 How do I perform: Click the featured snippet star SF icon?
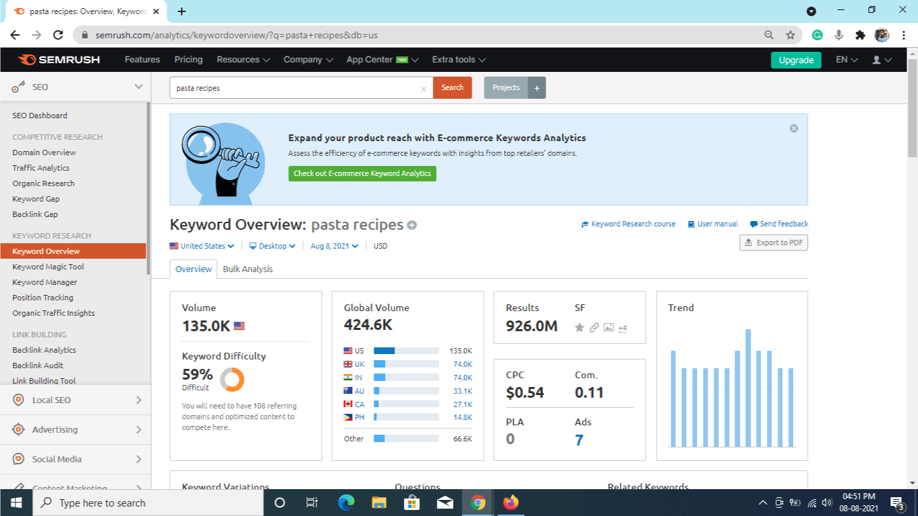click(579, 327)
